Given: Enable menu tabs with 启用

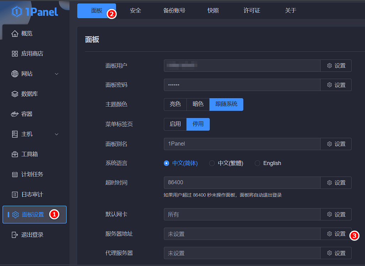Looking at the screenshot, I should (x=175, y=124).
